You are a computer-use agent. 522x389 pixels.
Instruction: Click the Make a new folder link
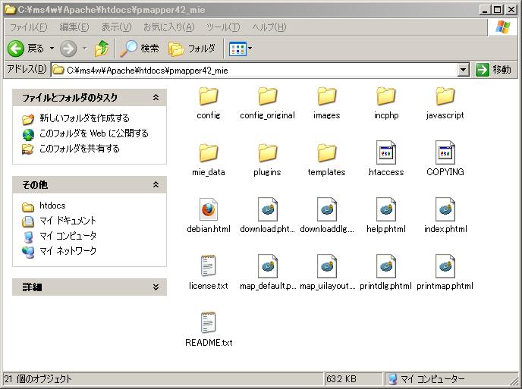[84, 118]
